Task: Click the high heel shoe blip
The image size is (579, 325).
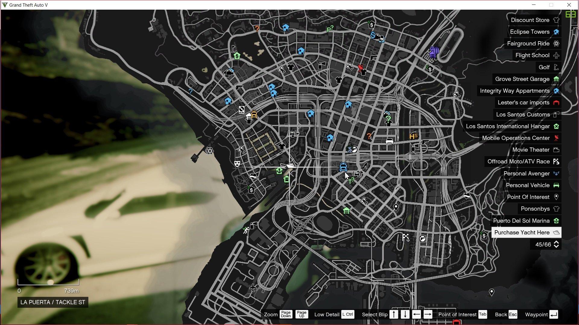Action: coord(365,166)
